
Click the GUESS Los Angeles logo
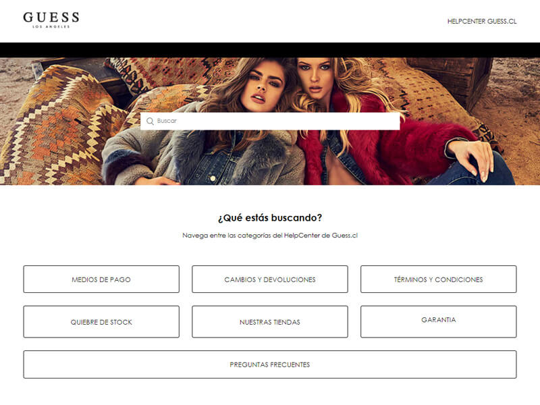(x=51, y=20)
